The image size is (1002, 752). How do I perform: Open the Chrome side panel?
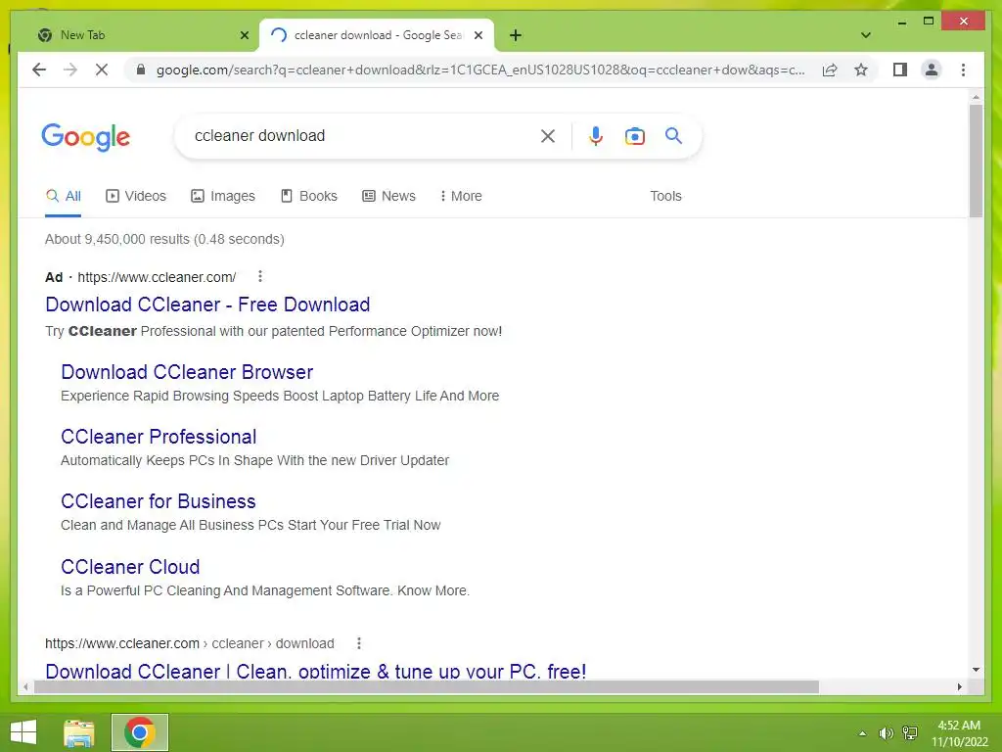[900, 70]
